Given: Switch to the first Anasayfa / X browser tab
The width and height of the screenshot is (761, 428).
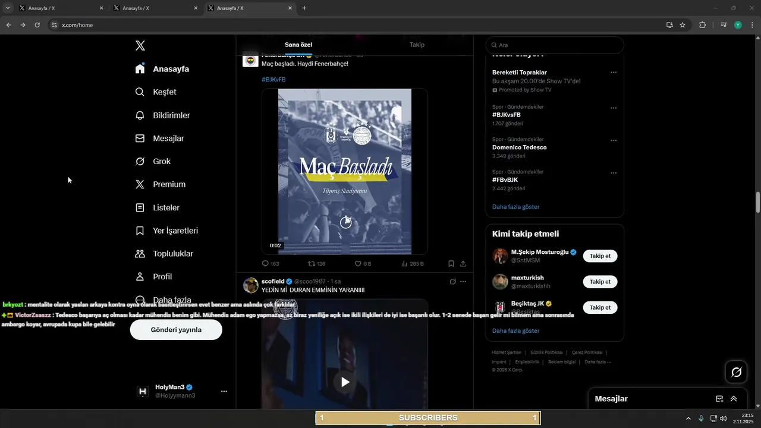Looking at the screenshot, I should point(61,8).
